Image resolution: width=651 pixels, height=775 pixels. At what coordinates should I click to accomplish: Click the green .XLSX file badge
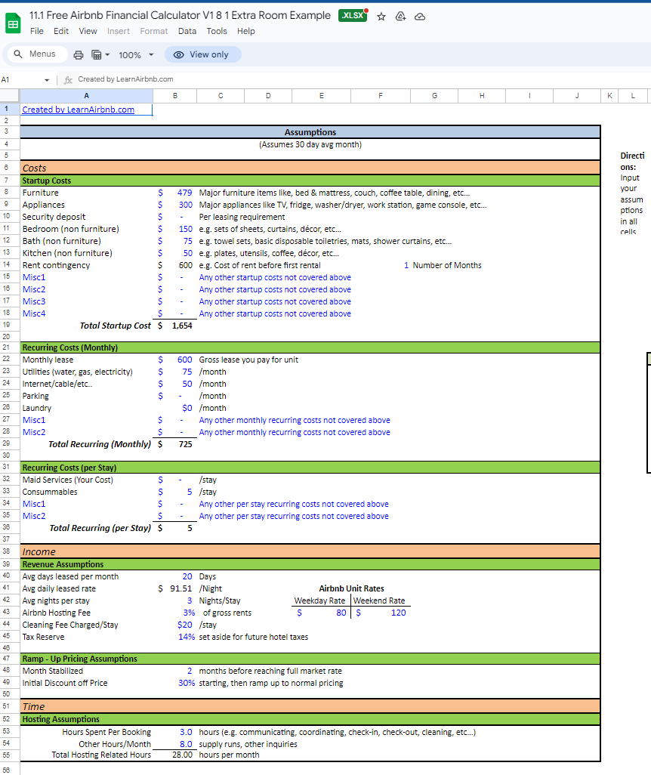click(x=353, y=15)
